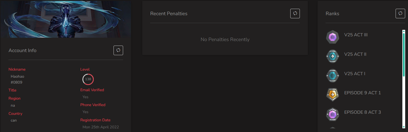This screenshot has width=408, height=132.
Task: Click the V25 ACT I rank badge
Action: [x=332, y=76]
